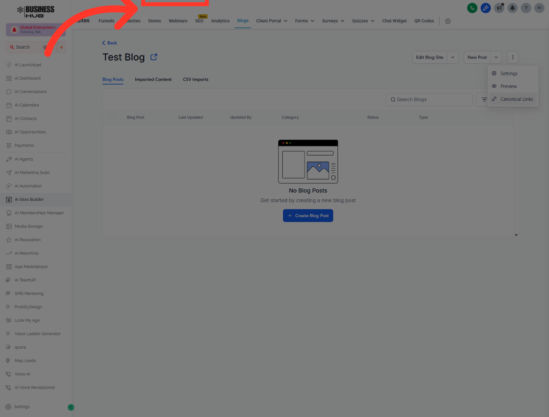Click the Blogs tab in top navigation

pos(243,21)
